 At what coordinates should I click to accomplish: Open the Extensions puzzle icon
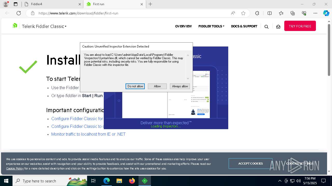tap(257, 13)
